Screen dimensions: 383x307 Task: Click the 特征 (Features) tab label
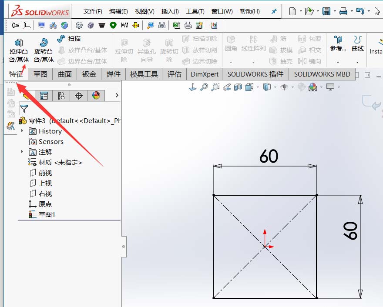(14, 74)
